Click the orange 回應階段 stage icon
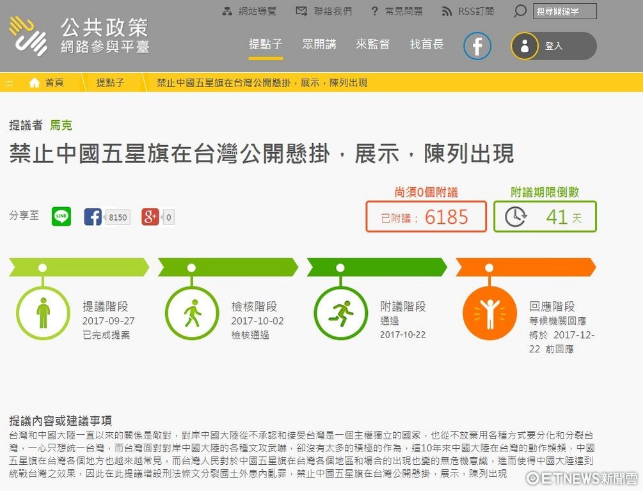The width and height of the screenshot is (643, 491). [x=489, y=313]
